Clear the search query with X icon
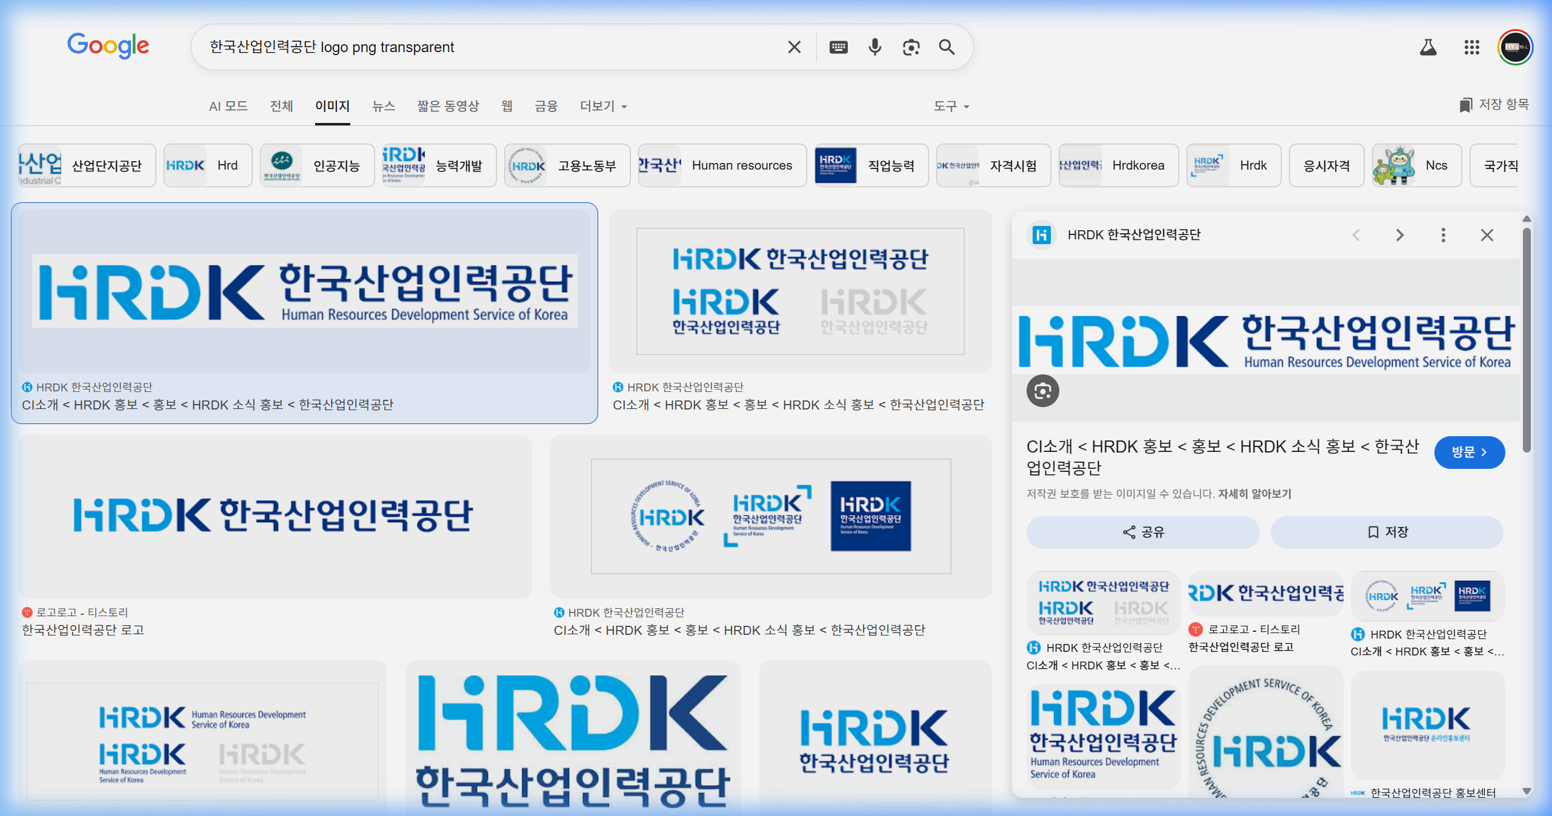1552x816 pixels. 794,47
